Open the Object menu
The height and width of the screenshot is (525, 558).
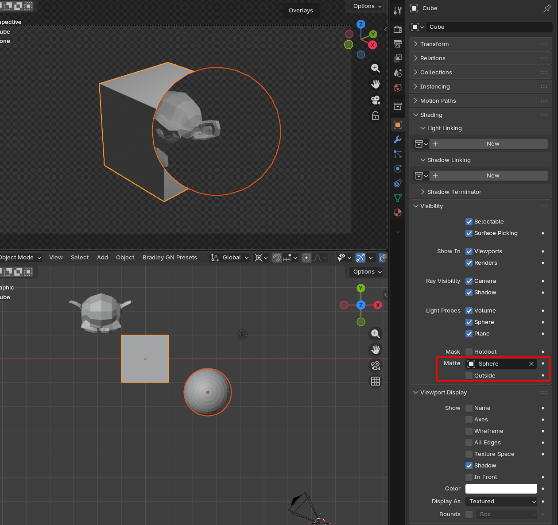tap(125, 258)
